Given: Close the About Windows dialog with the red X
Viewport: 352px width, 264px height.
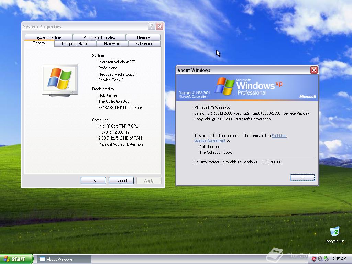Looking at the screenshot, I should (314, 70).
